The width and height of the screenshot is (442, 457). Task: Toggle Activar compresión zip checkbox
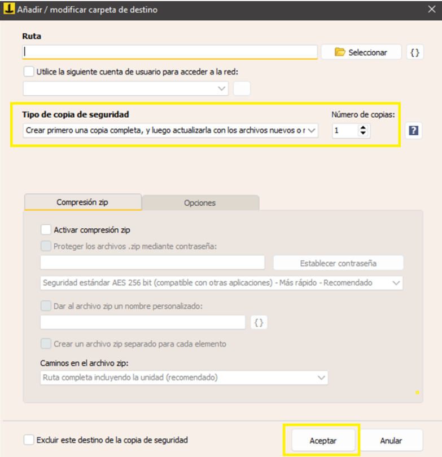46,230
